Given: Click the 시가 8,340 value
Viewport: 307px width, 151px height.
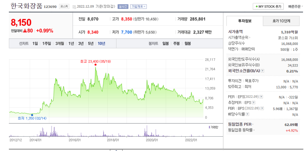Looking at the screenshot, I should tap(93, 32).
